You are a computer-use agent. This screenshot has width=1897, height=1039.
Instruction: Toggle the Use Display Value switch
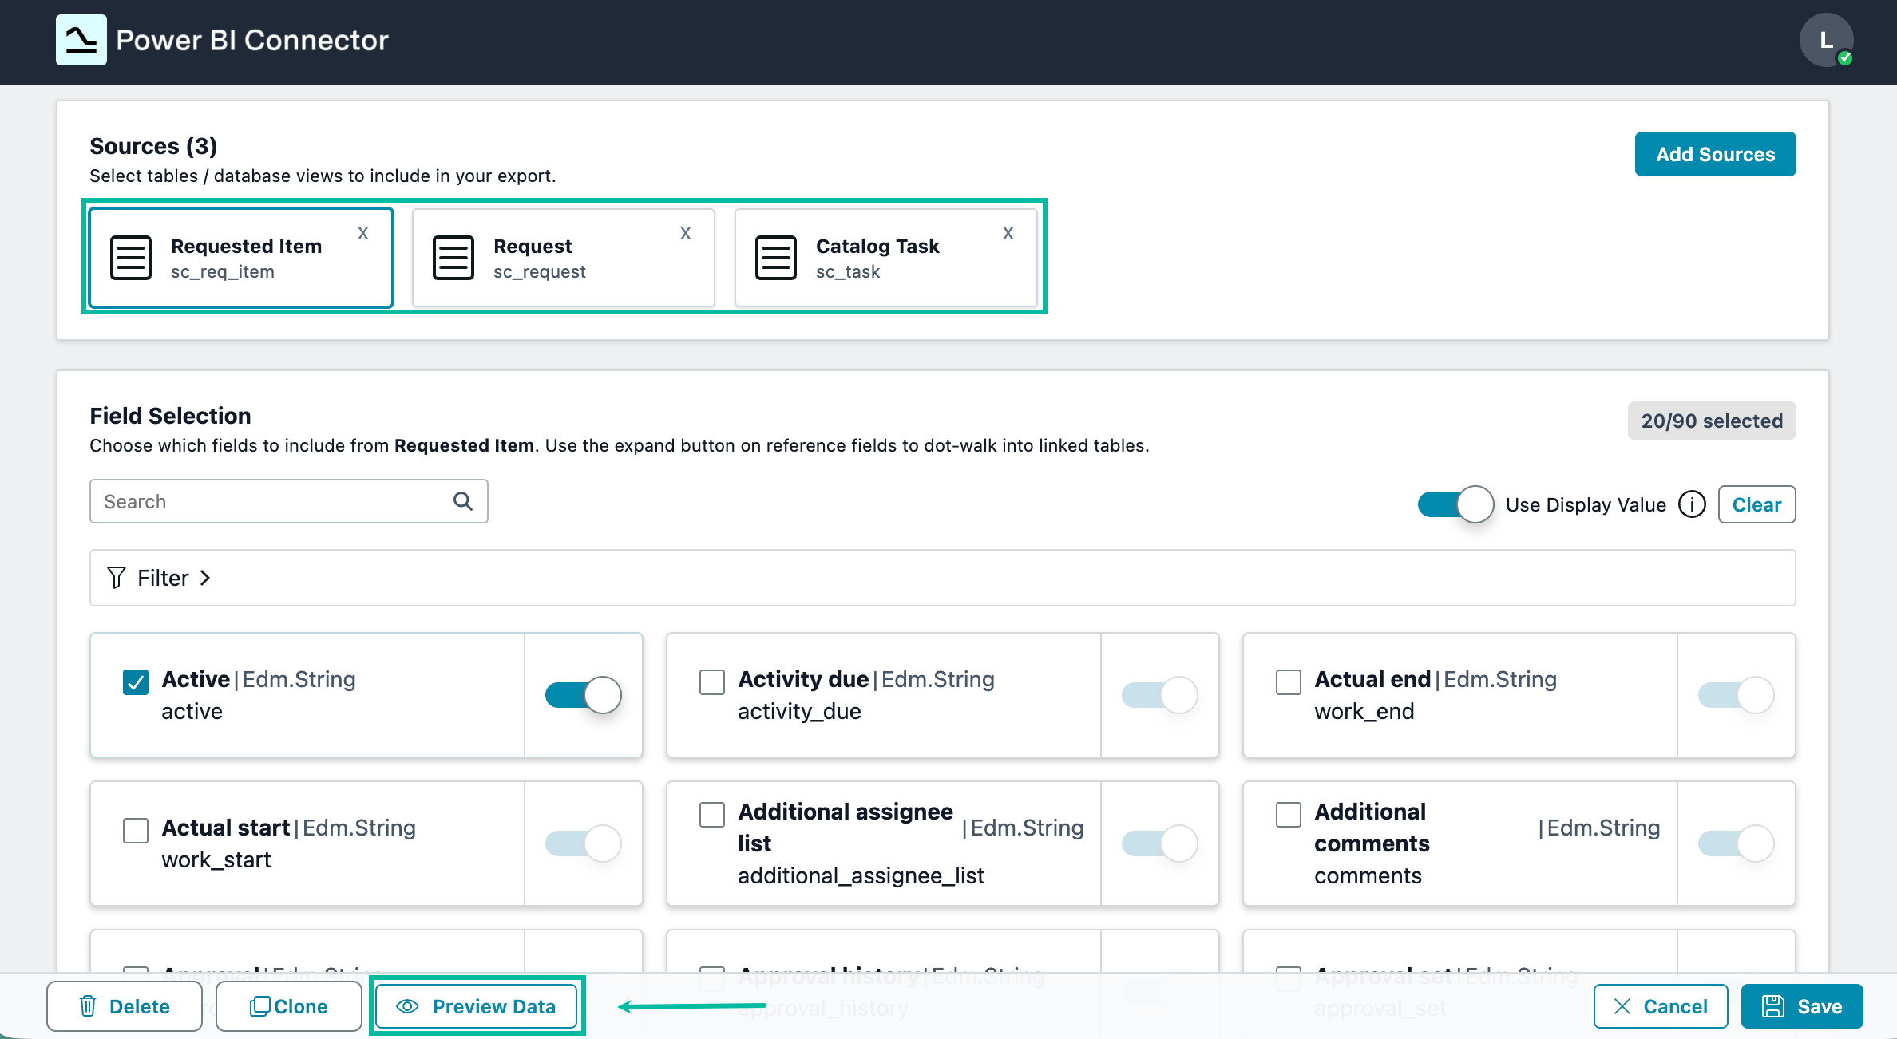coord(1455,504)
